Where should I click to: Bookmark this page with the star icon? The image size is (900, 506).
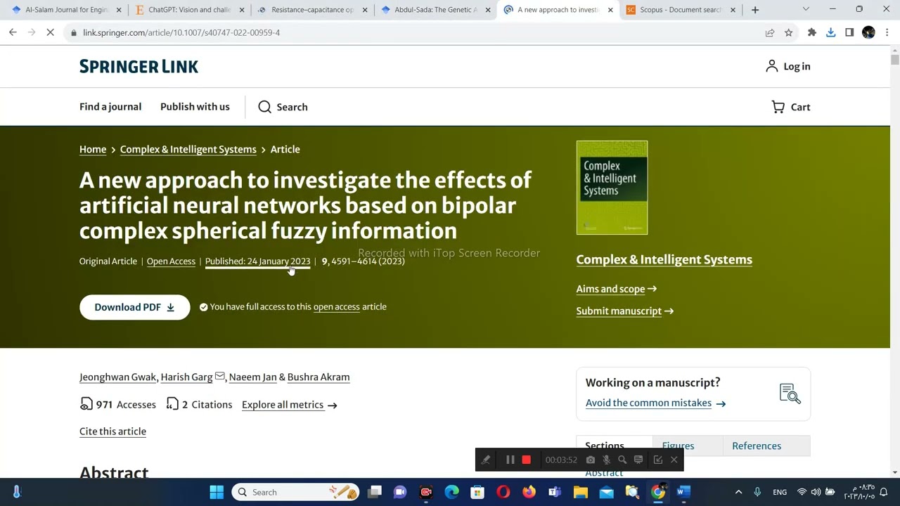click(789, 32)
